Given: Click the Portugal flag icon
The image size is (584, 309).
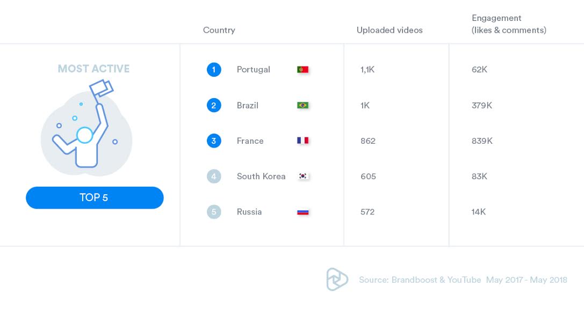Looking at the screenshot, I should coord(303,70).
